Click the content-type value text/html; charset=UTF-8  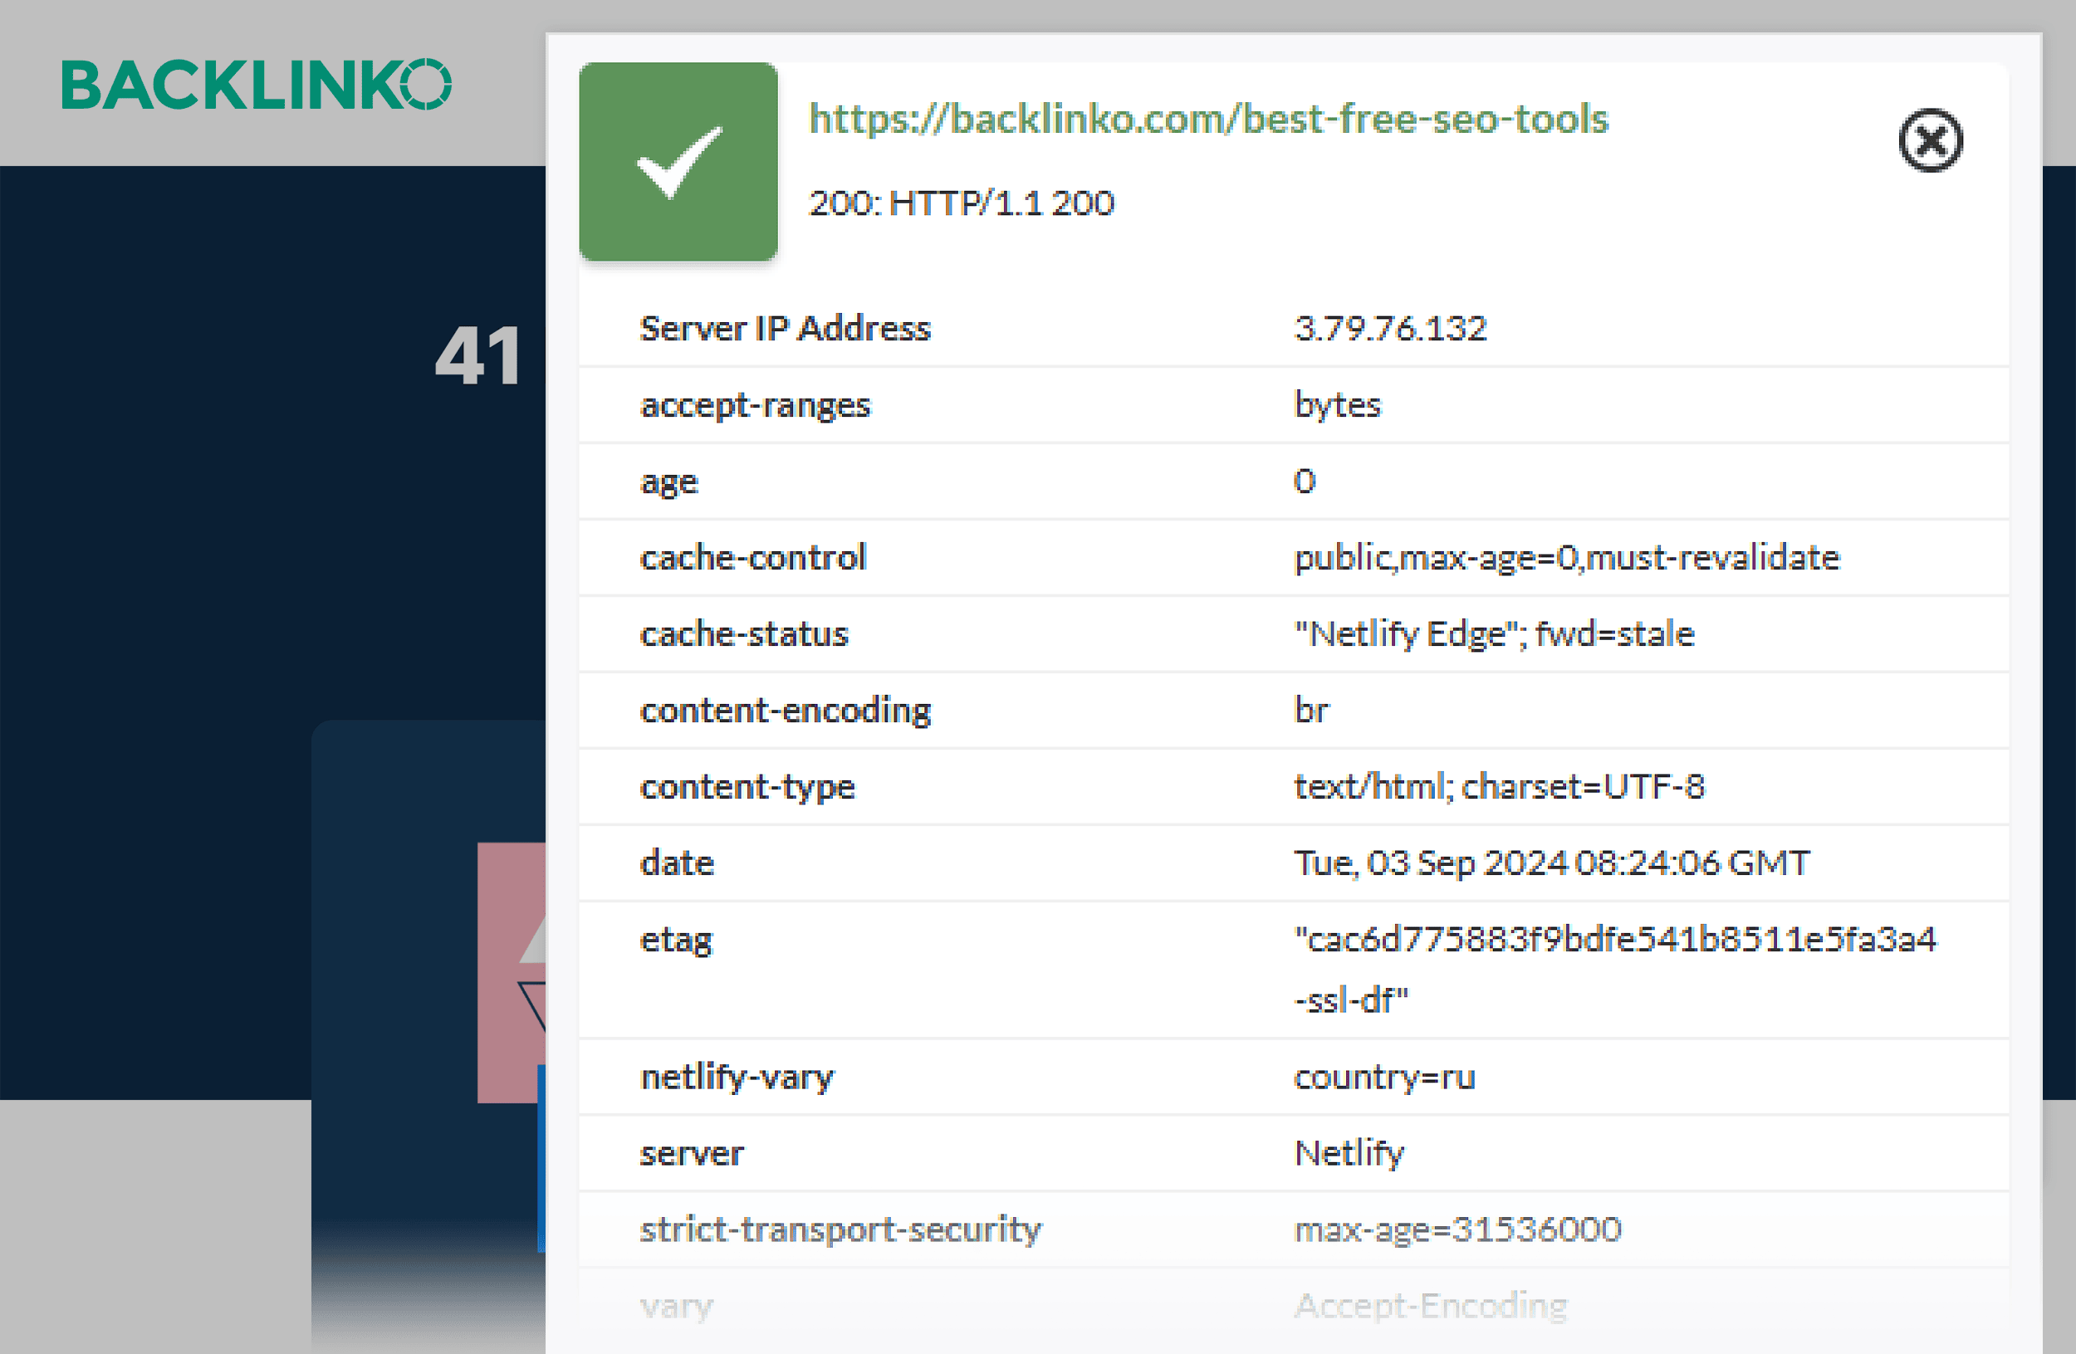1497,786
